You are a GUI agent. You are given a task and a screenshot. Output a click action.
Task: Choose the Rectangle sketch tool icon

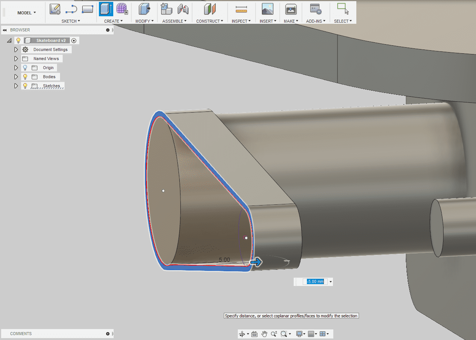click(88, 9)
